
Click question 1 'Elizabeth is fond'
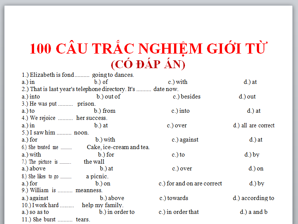(78, 75)
